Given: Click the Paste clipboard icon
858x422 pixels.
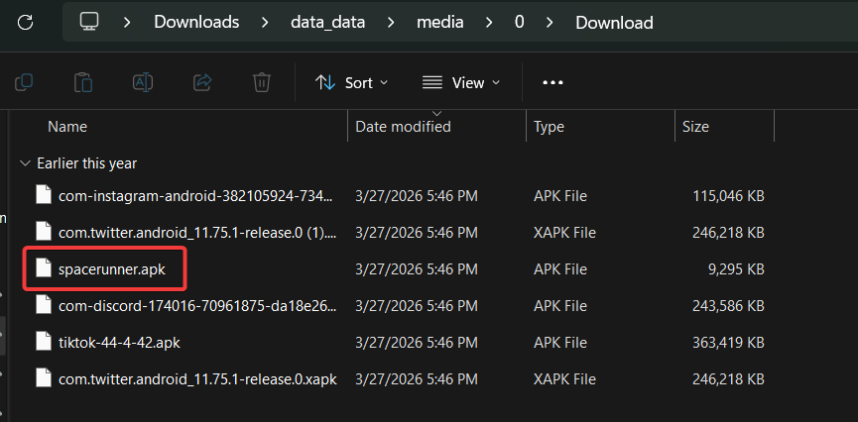Looking at the screenshot, I should click(x=83, y=82).
